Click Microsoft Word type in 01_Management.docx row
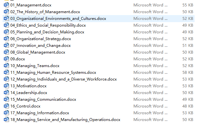 [x=150, y=5]
